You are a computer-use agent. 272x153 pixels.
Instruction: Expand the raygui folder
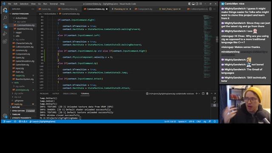click(19, 32)
